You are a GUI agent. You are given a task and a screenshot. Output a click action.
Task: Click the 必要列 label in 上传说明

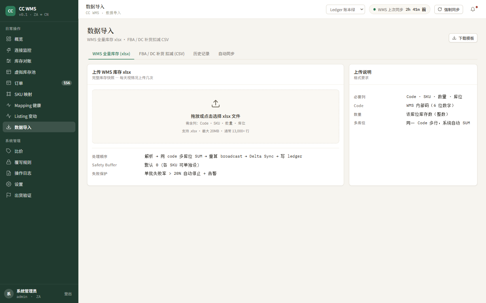(359, 97)
